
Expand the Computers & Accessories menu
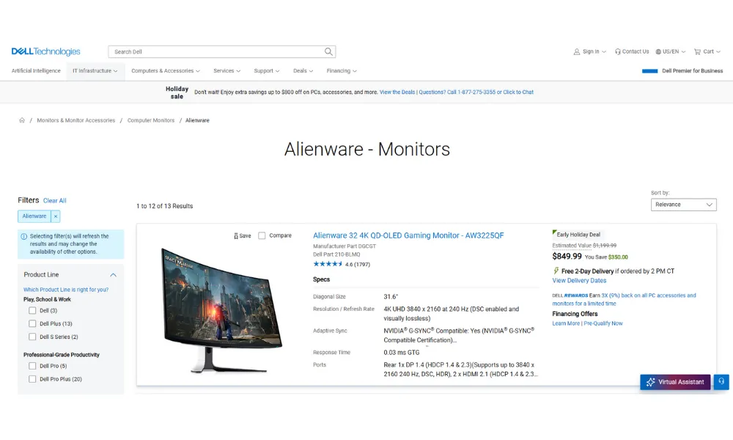166,71
